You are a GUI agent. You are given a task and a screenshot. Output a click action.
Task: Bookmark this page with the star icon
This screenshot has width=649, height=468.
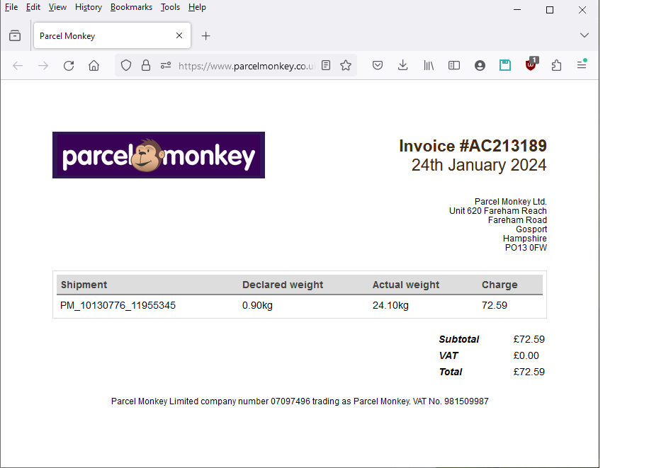tap(346, 66)
